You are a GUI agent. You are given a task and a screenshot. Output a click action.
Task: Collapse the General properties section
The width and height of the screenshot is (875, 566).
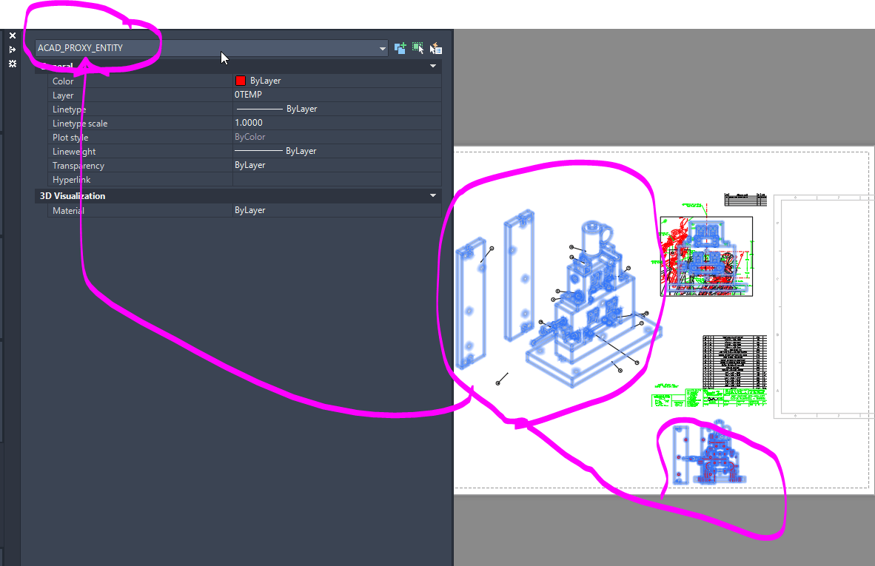(432, 65)
